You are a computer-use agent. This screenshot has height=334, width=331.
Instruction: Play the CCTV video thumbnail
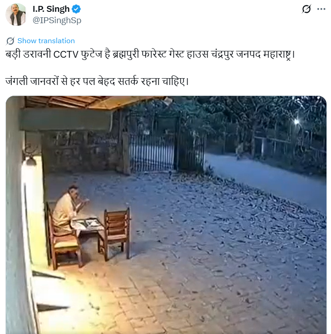click(166, 214)
